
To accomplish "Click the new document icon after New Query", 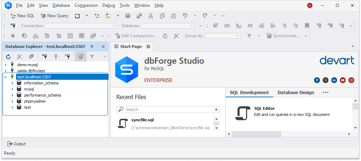I will click(x=77, y=16).
